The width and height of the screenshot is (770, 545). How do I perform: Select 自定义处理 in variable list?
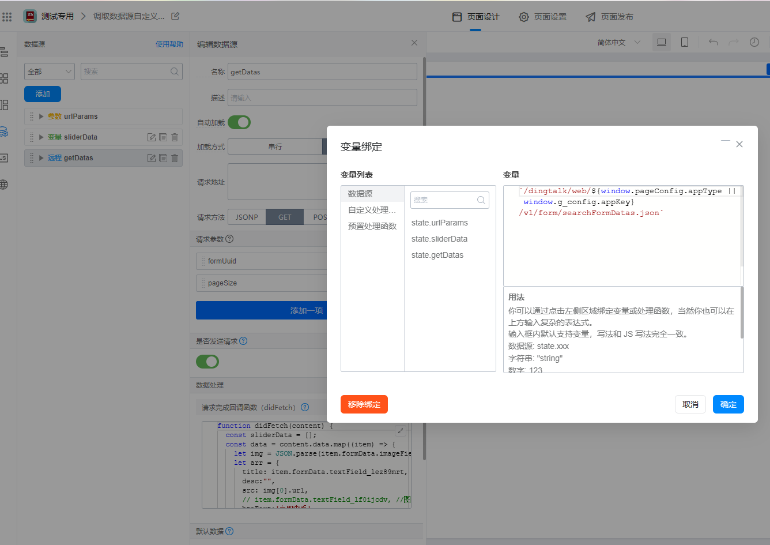(372, 210)
